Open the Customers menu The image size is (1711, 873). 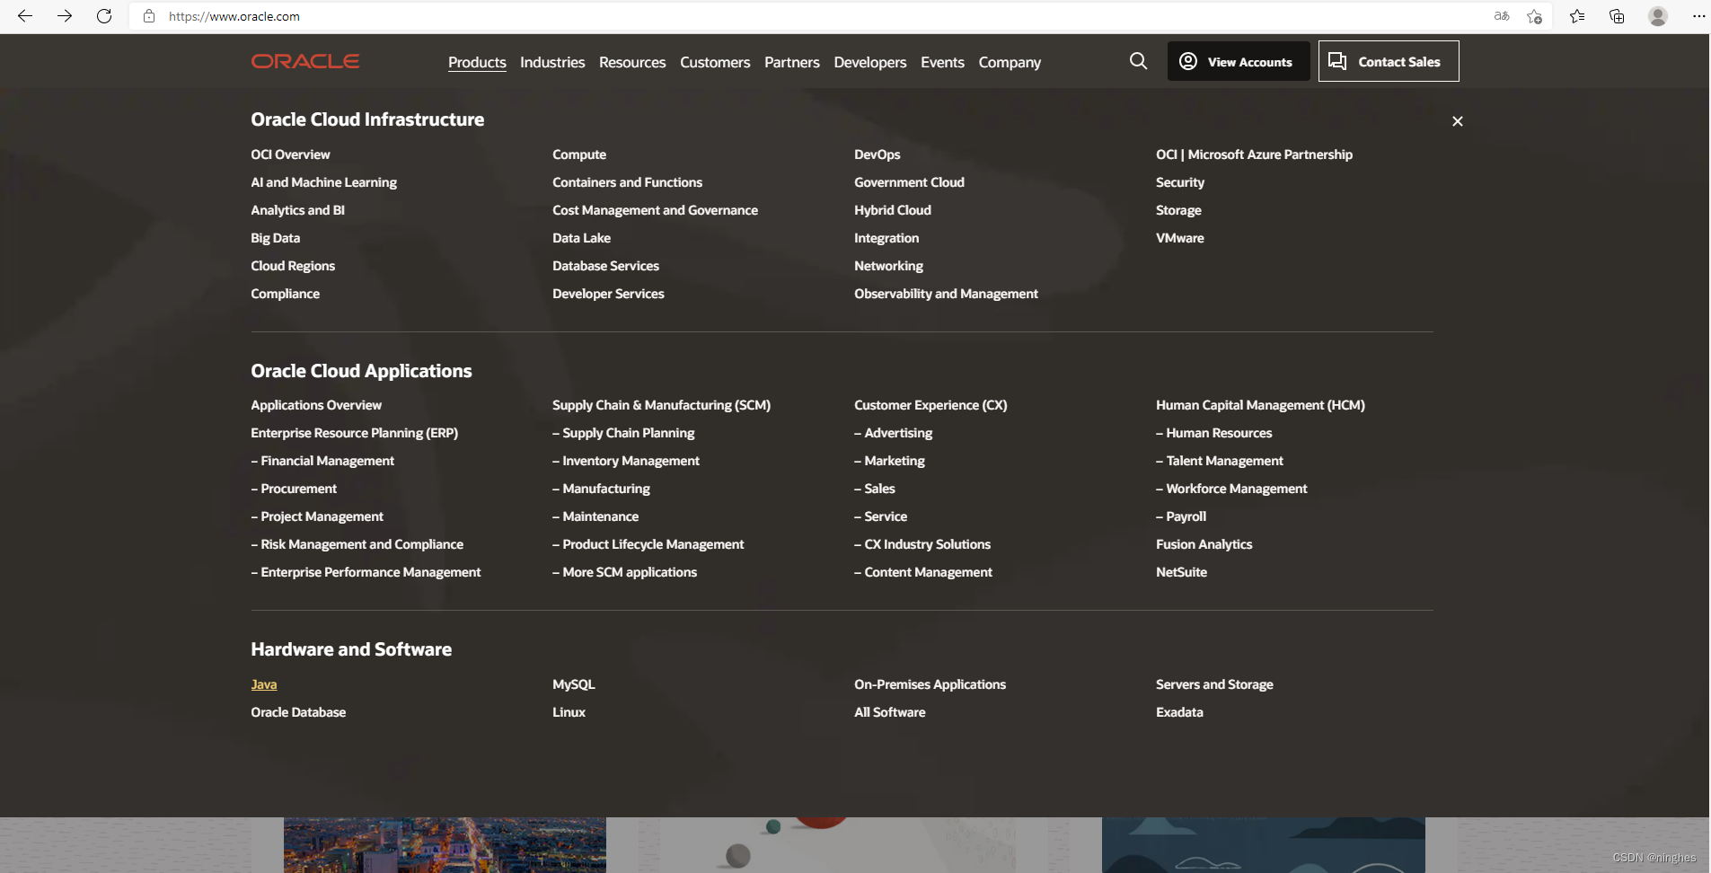tap(715, 62)
